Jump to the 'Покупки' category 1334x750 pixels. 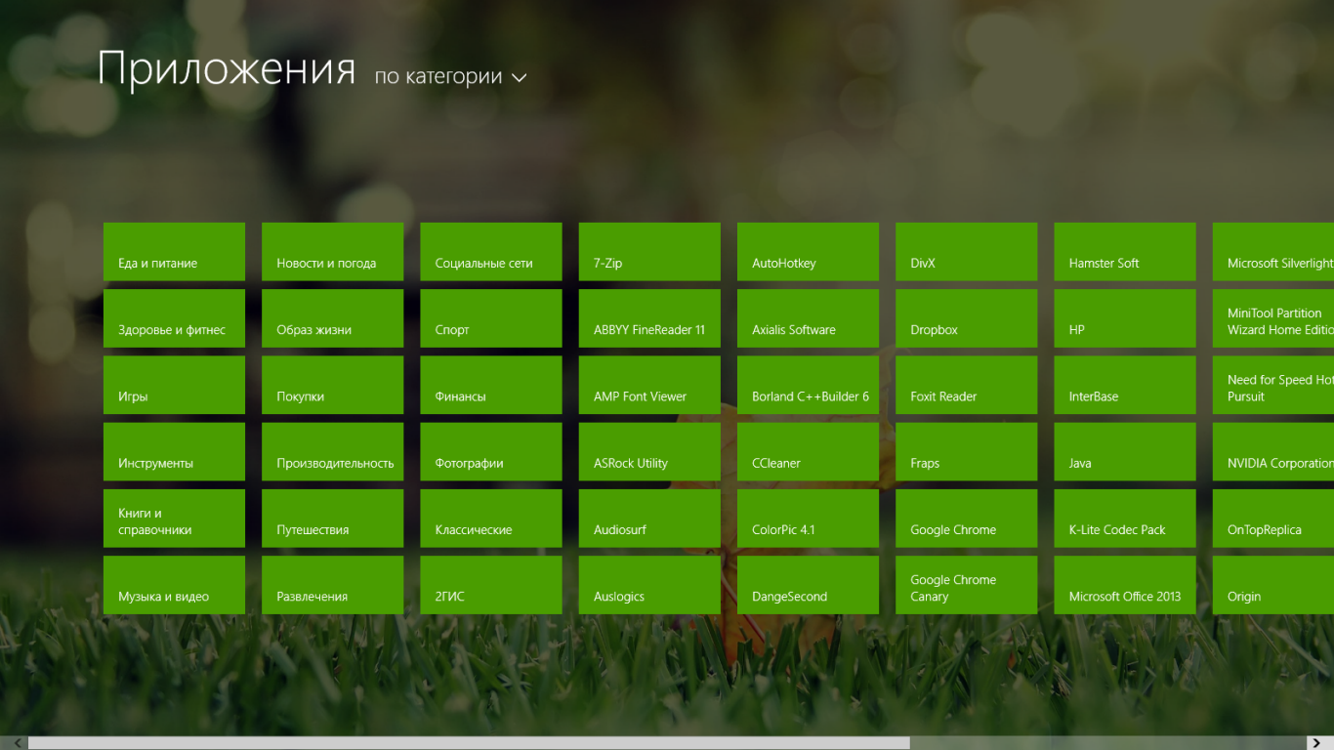point(332,385)
